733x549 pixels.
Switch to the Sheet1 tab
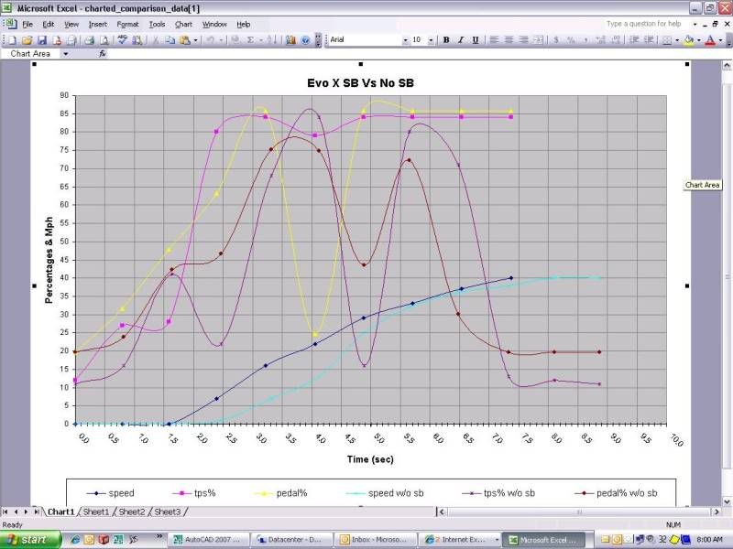coord(96,511)
